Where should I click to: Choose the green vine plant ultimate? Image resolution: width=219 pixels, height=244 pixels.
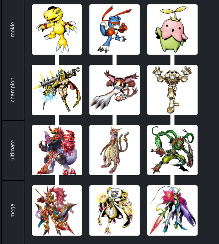(172, 150)
